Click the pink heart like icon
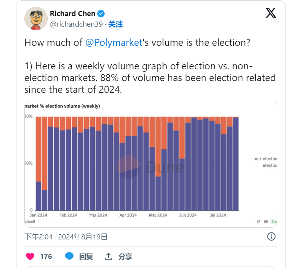This screenshot has height=268, width=300. pos(30,257)
